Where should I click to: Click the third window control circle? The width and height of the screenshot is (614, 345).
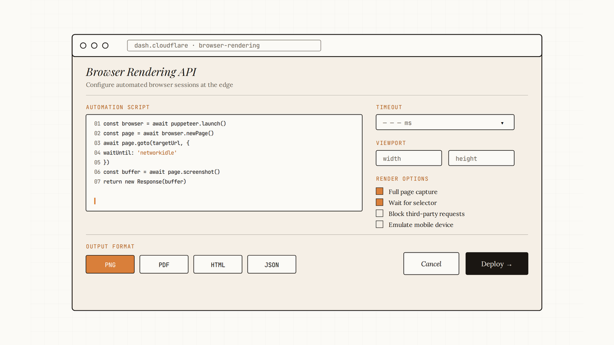(x=105, y=45)
